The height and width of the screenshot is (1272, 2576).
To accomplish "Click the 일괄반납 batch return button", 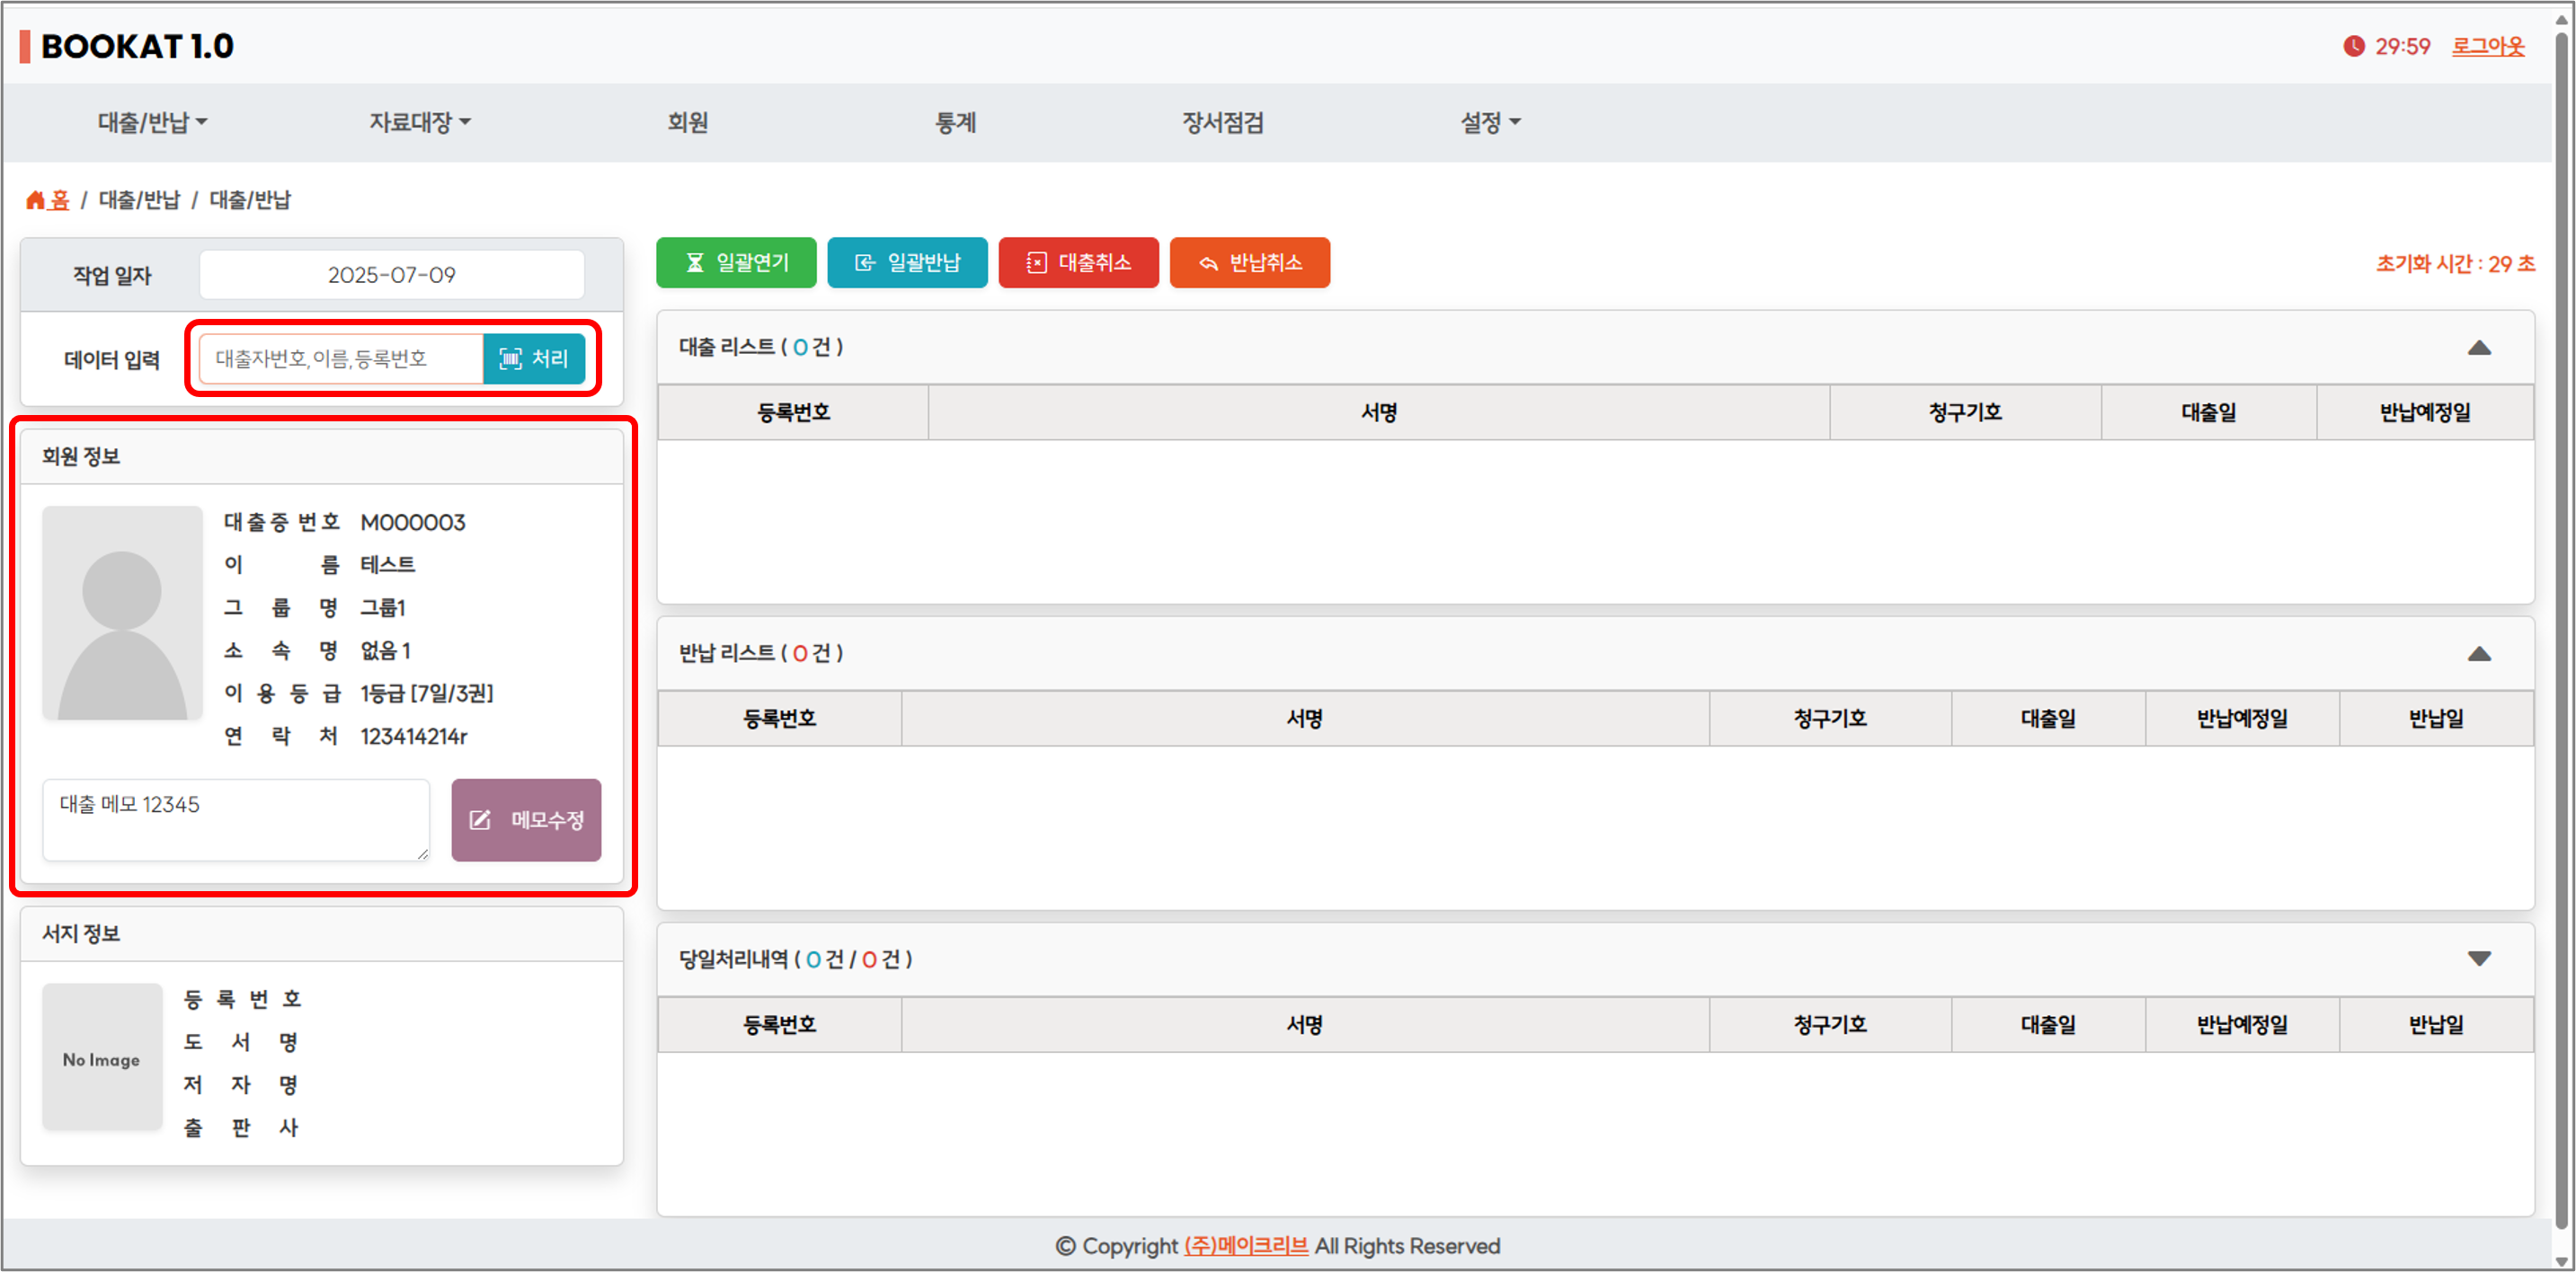I will (907, 263).
